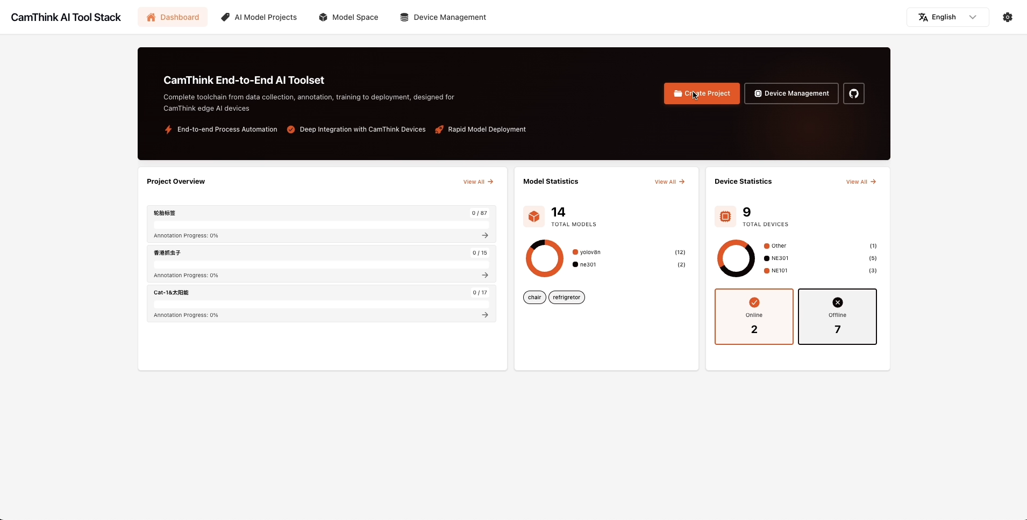Open the GitHub repository icon button

point(853,93)
